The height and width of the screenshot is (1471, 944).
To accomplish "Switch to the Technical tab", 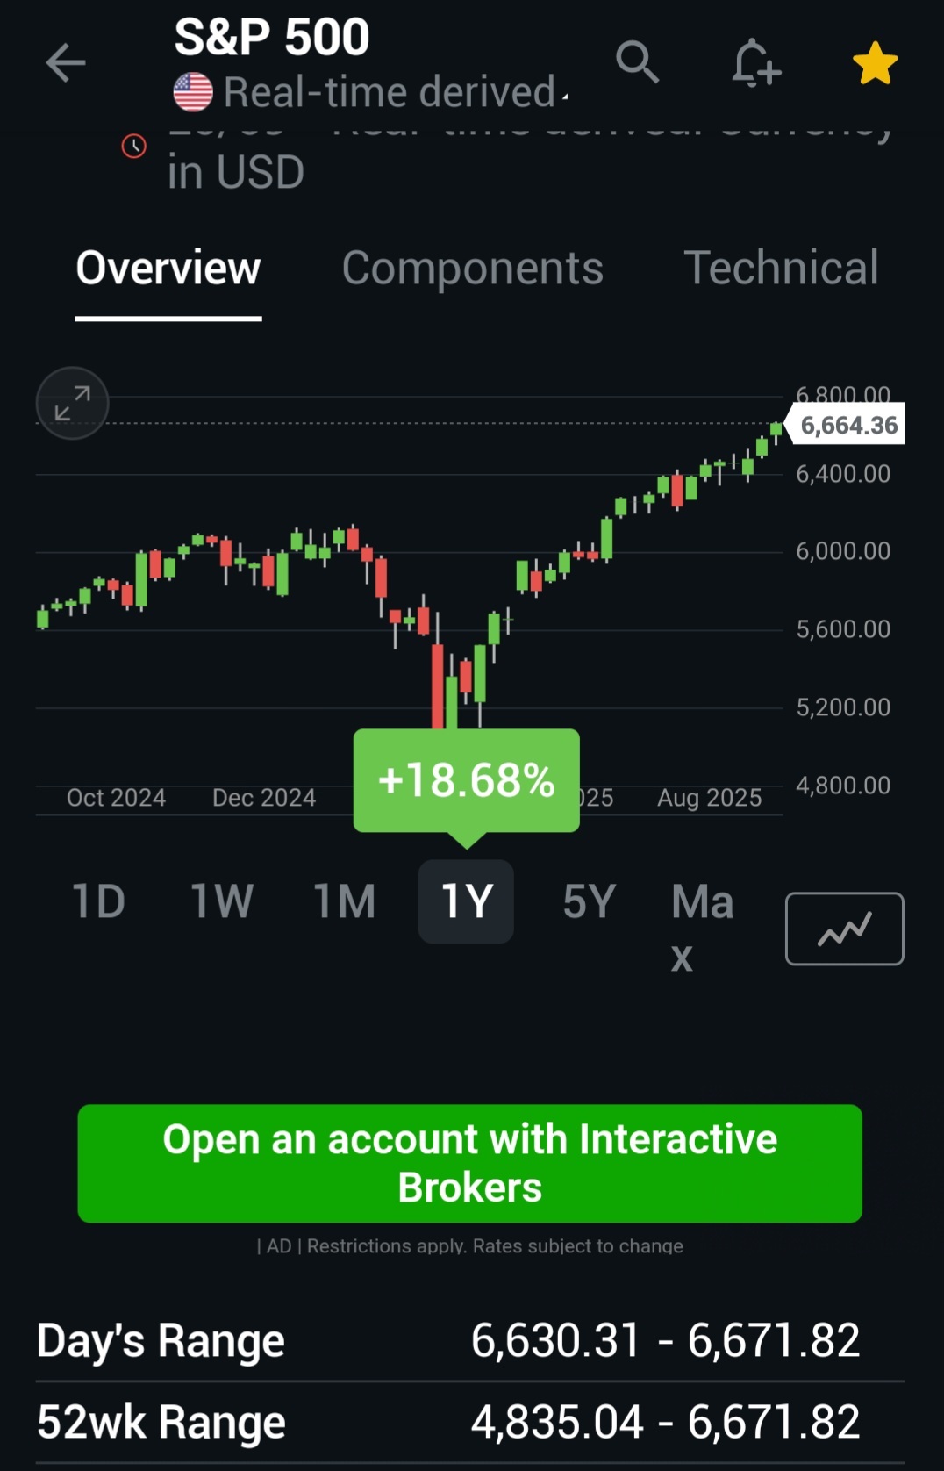I will click(781, 268).
